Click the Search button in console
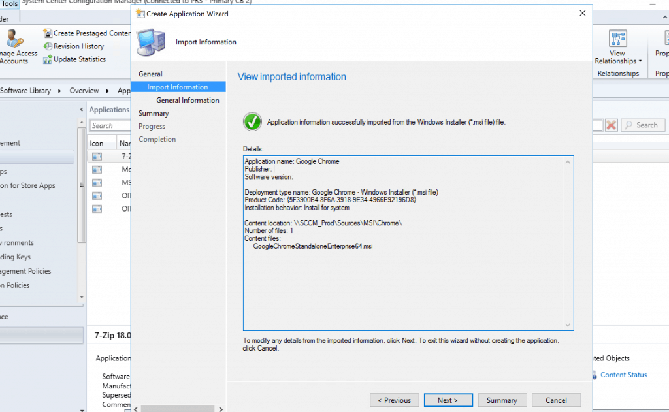The height and width of the screenshot is (412, 669). (x=643, y=125)
